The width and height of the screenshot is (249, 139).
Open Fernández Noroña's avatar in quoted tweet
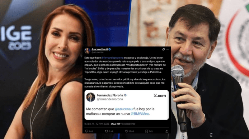[x=91, y=97]
